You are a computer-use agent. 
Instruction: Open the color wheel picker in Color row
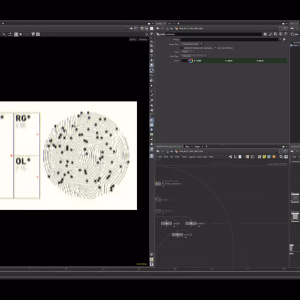pos(191,61)
